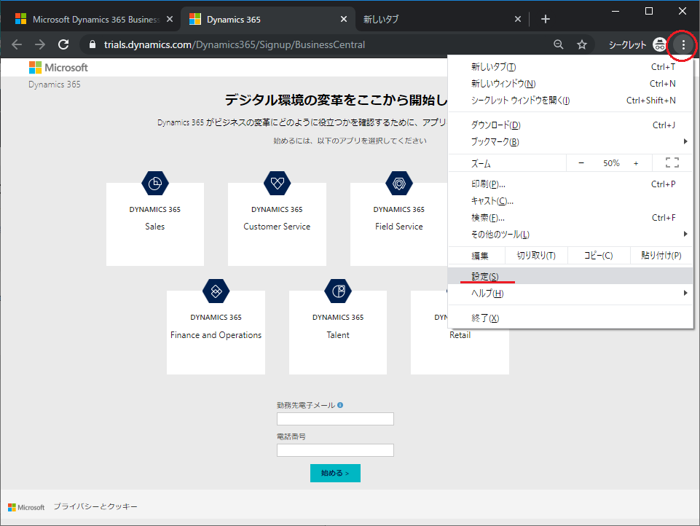Click the address bar URL
700x526 pixels.
pos(235,44)
